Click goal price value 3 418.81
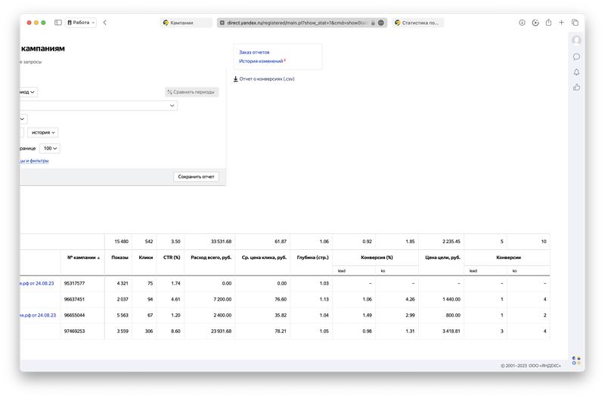Viewport: 605px width, 398px height. pyautogui.click(x=451, y=332)
